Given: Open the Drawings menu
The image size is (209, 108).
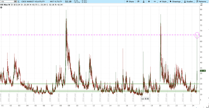Looking at the screenshot, I should pyautogui.click(x=177, y=2).
